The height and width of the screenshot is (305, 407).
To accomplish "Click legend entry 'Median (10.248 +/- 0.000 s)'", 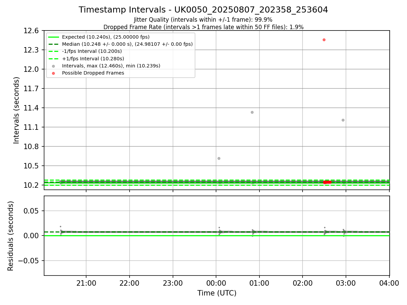I will (x=127, y=44).
